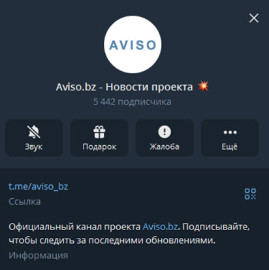Open the three-dots more options icon
The height and width of the screenshot is (270, 269).
coord(230,132)
